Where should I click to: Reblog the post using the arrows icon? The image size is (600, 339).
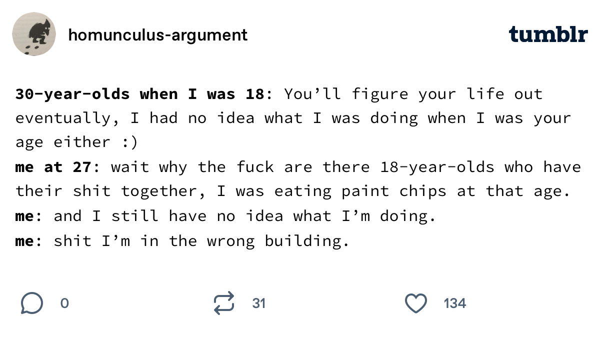pos(223,303)
